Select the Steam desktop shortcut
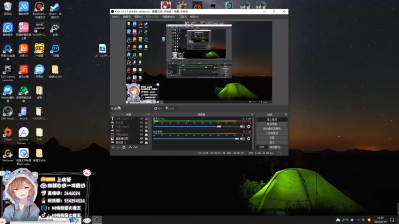This screenshot has width=399, height=224. point(55,10)
